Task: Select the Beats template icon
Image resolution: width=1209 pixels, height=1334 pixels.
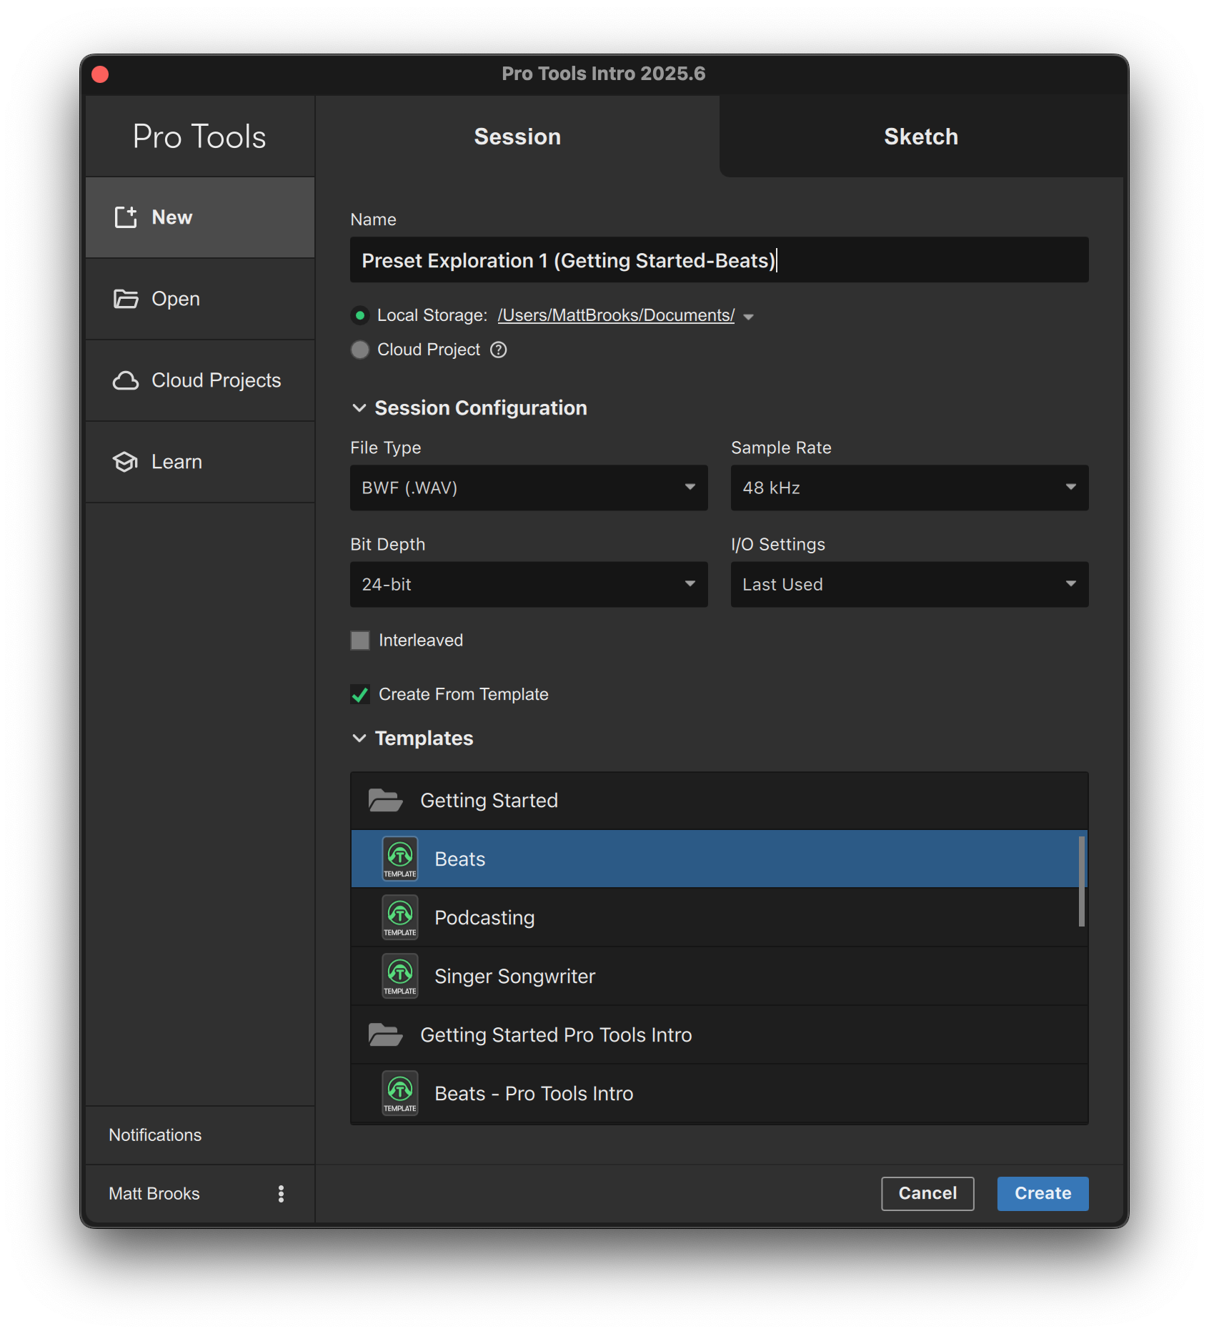Action: (x=400, y=859)
